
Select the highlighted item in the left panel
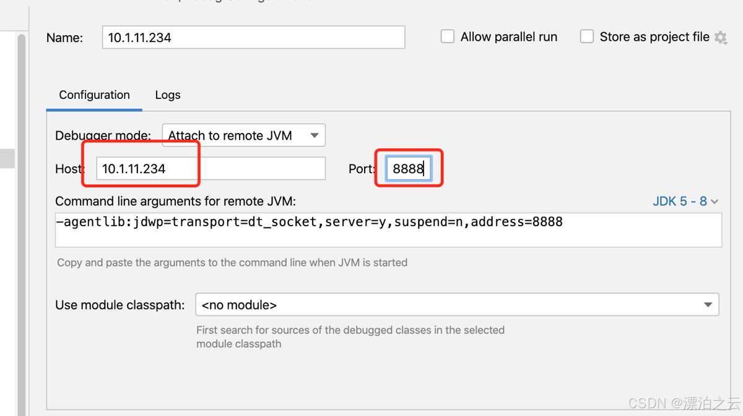coord(7,158)
